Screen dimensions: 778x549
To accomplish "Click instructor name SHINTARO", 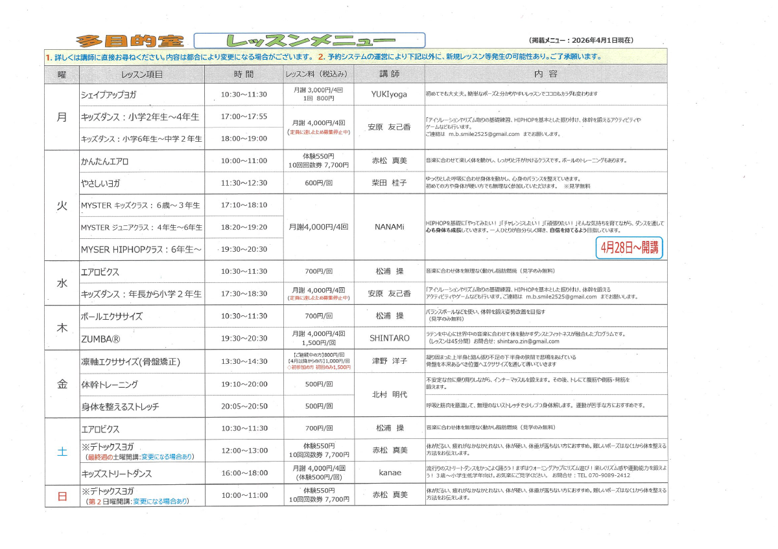I will (389, 339).
